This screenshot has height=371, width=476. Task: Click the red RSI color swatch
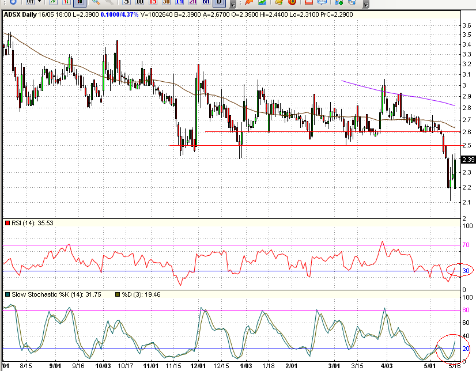pyautogui.click(x=6, y=222)
